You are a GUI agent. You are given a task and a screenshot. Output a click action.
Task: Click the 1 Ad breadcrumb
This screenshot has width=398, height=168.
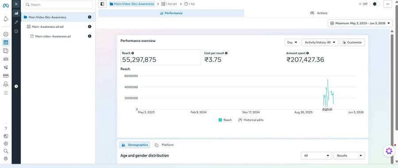190,4
